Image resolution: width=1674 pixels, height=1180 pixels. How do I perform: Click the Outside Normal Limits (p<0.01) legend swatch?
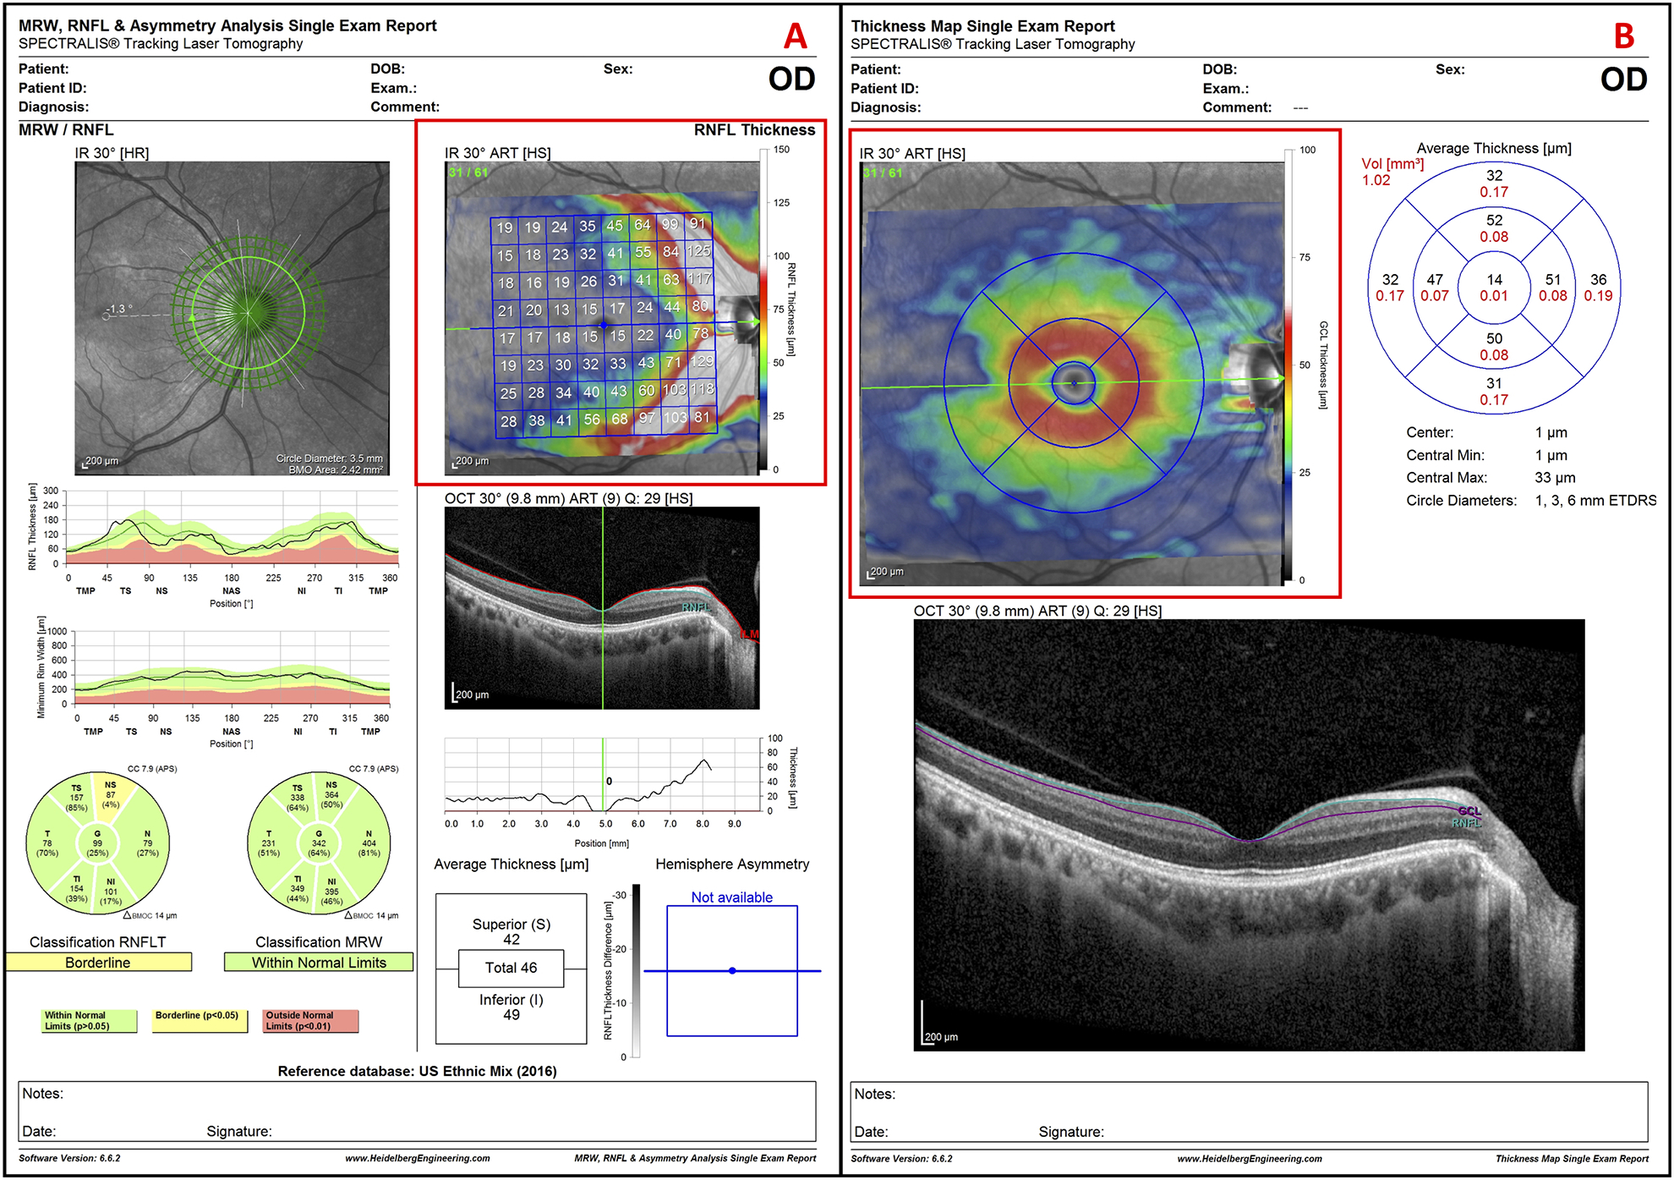pos(311,1021)
